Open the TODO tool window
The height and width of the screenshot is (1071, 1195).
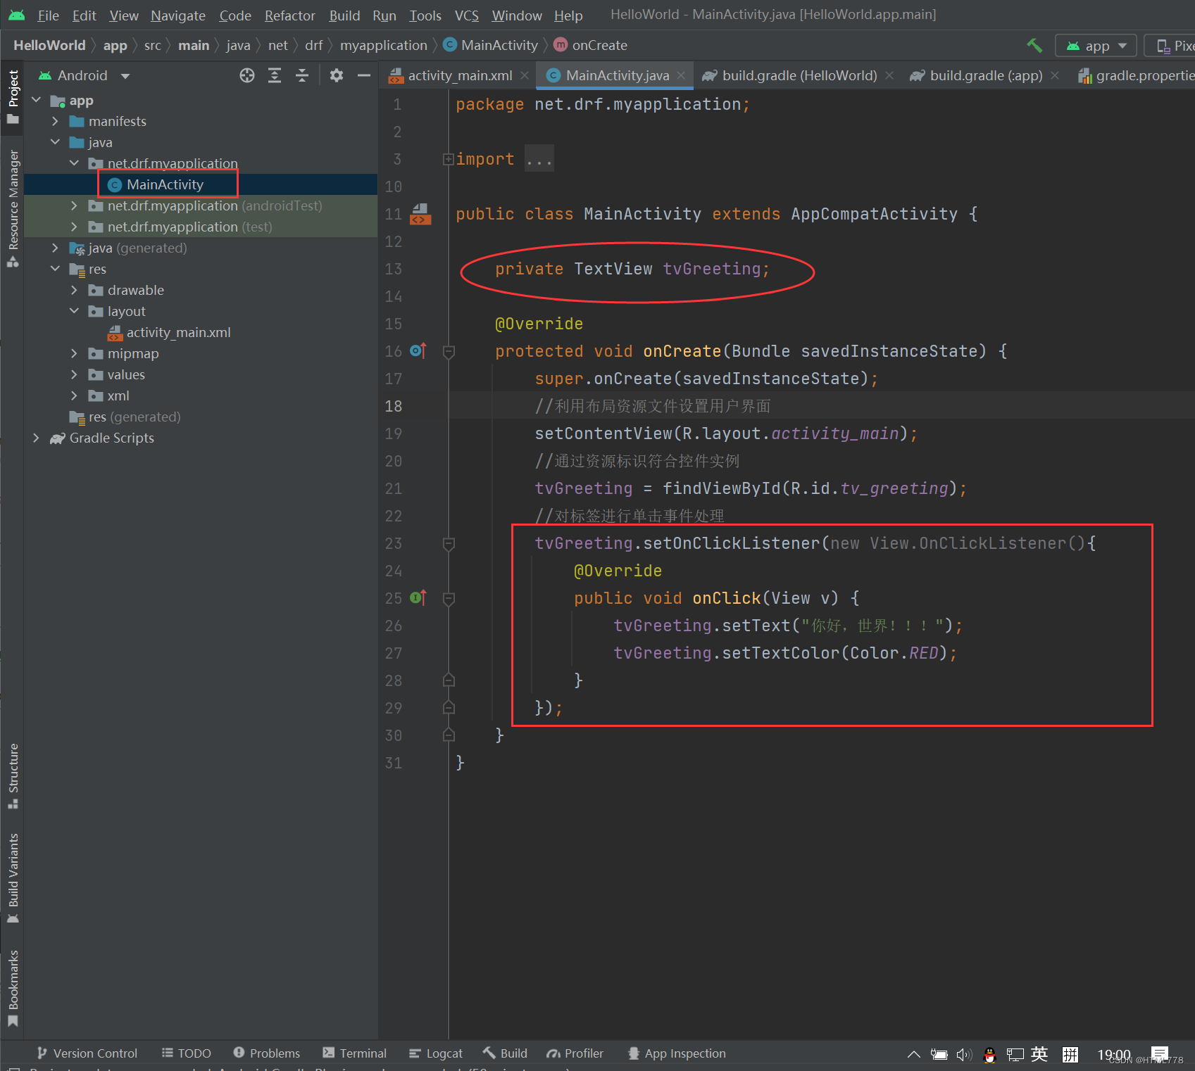click(x=186, y=1053)
